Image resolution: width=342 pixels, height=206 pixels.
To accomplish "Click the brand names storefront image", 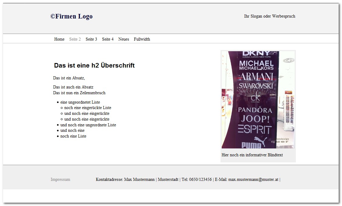I will coord(258,100).
